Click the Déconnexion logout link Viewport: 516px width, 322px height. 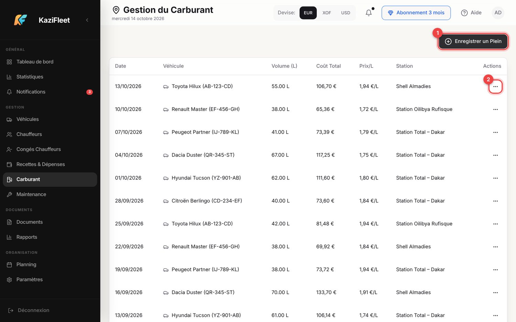(29, 310)
